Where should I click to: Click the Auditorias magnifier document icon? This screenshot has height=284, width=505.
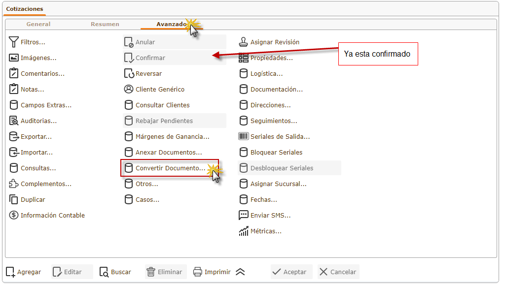point(14,121)
